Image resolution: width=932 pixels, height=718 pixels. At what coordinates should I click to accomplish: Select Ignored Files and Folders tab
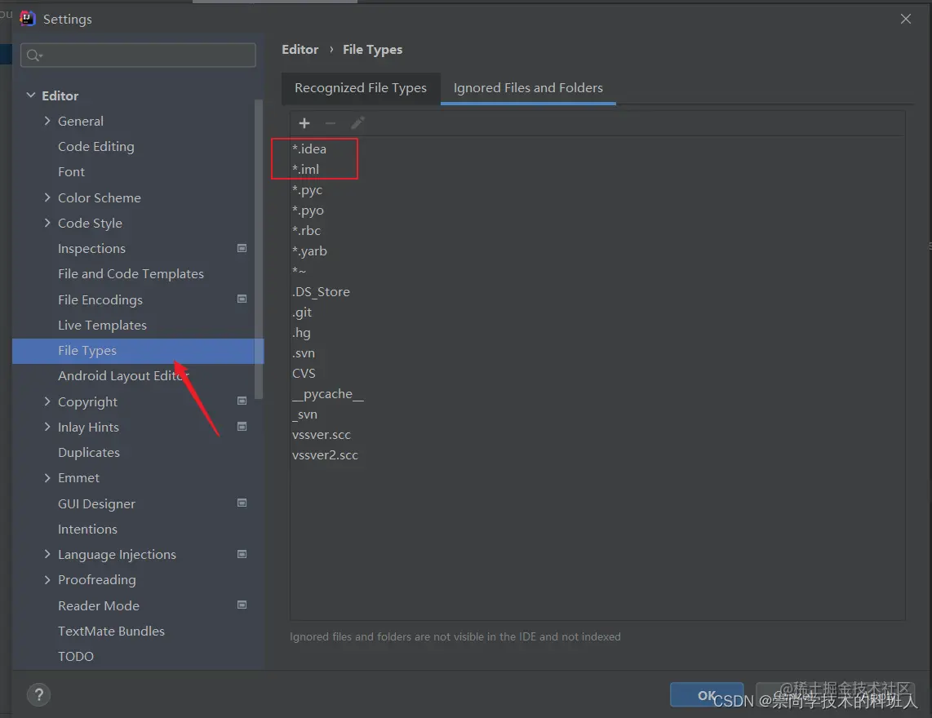click(528, 89)
